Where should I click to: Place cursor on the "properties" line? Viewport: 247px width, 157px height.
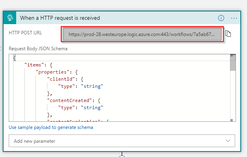tap(56, 72)
